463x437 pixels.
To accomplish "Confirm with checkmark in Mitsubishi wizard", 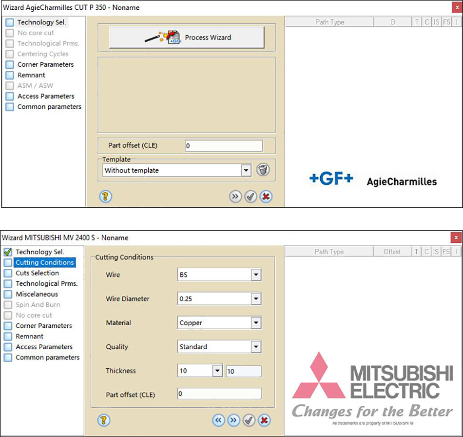I will tap(249, 420).
